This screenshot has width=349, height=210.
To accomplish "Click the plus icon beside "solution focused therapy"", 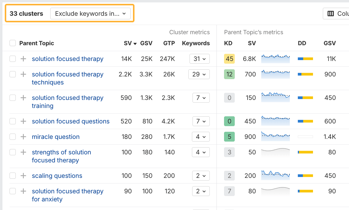I will [x=23, y=59].
